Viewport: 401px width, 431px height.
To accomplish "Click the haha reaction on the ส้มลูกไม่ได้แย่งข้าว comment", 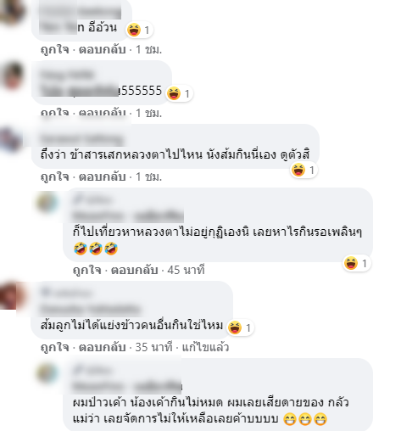I will click(240, 327).
